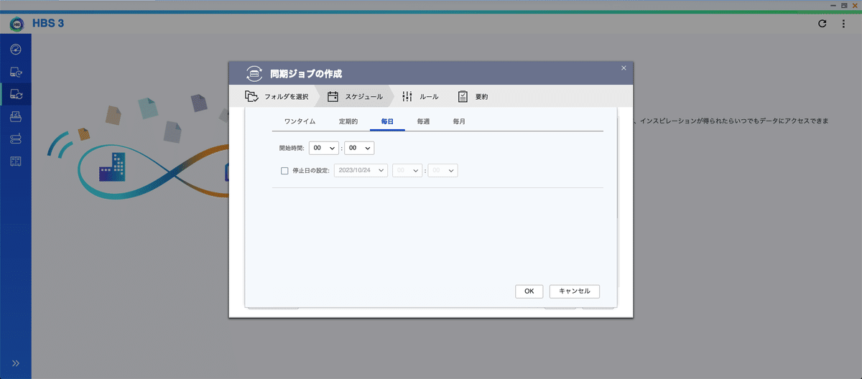The height and width of the screenshot is (379, 862).
Task: Open the Storage Spaces sidebar icon
Action: [16, 161]
